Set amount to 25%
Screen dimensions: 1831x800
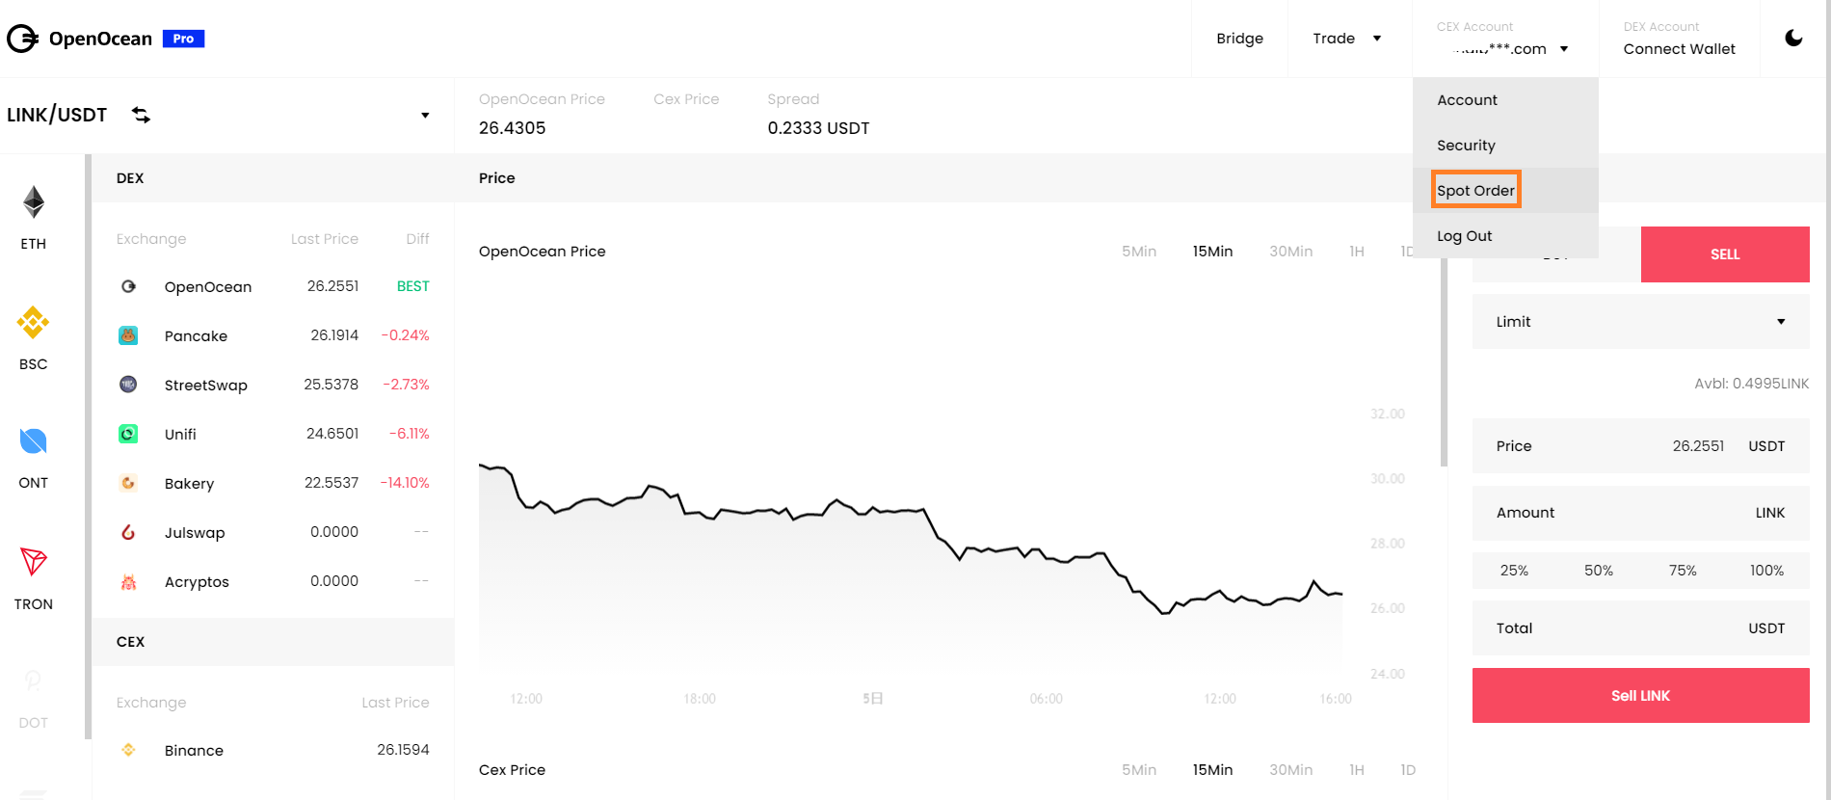coord(1514,571)
